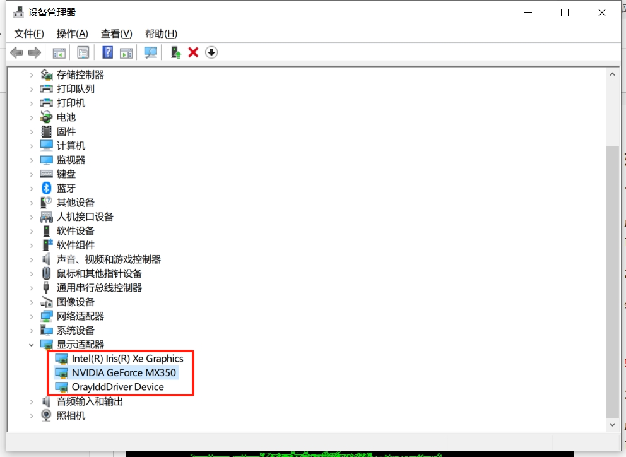
Task: Close the Device Manager window
Action: 602,13
